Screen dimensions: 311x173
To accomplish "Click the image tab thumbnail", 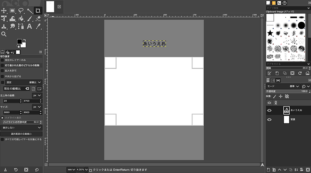I will point(50,7).
